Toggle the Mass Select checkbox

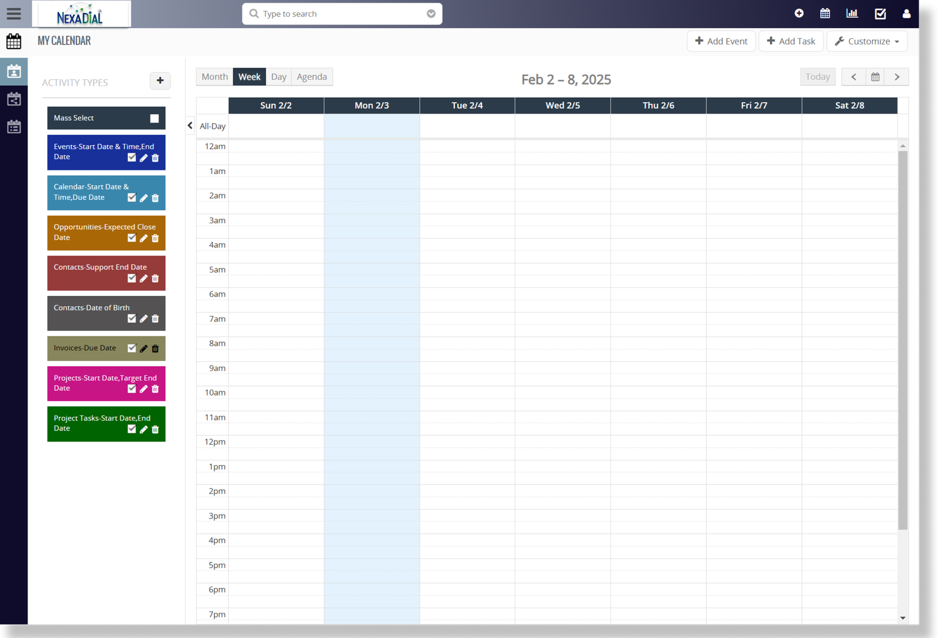154,118
